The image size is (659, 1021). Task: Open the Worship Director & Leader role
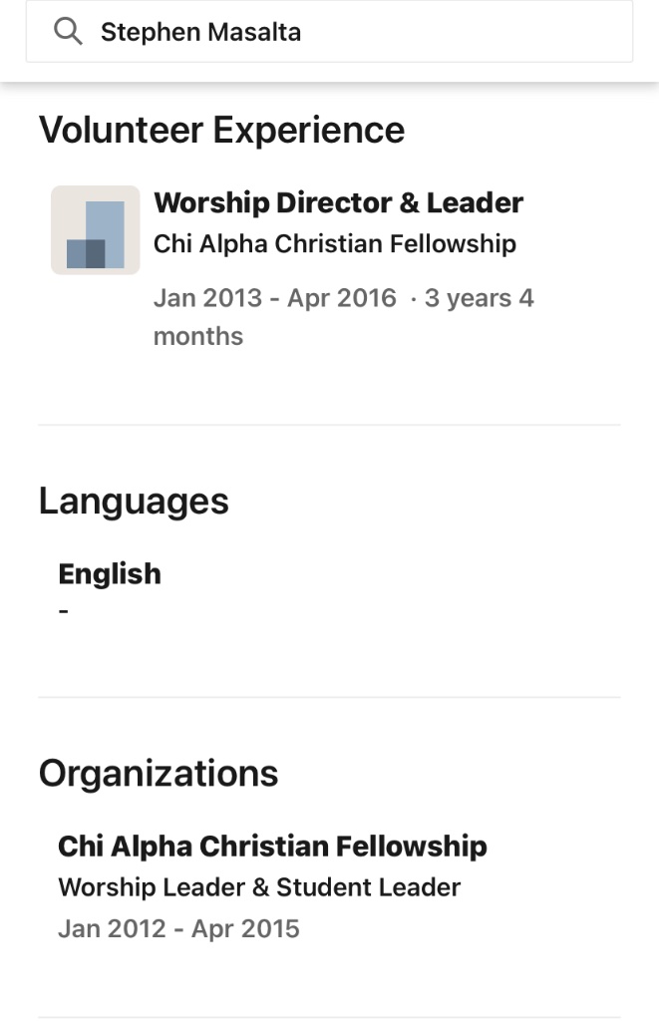click(x=338, y=203)
